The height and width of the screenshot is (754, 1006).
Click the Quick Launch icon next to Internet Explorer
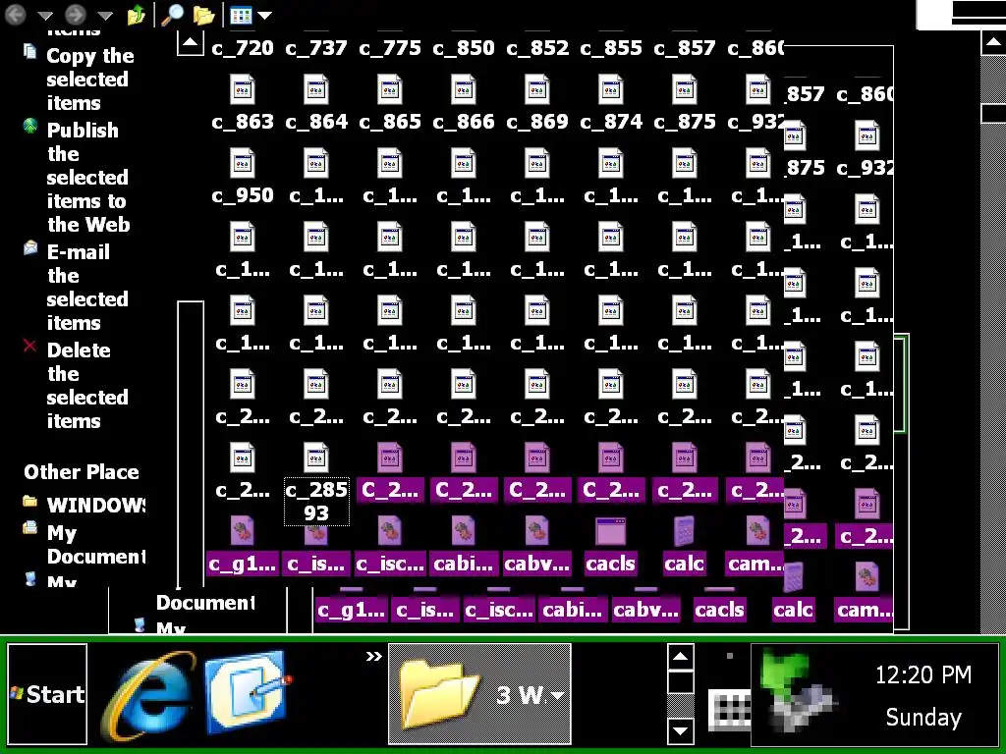pyautogui.click(x=247, y=692)
